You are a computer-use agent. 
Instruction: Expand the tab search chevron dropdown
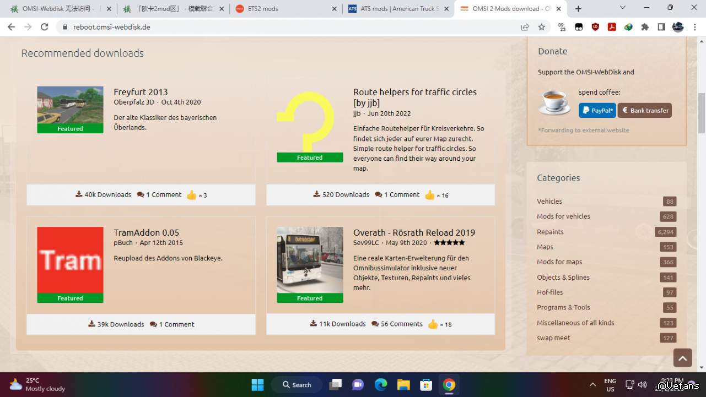click(623, 8)
